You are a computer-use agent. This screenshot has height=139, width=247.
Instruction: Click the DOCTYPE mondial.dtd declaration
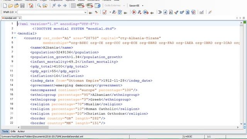(74, 29)
